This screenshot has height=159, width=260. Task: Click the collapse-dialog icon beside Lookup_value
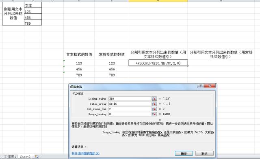154,99
